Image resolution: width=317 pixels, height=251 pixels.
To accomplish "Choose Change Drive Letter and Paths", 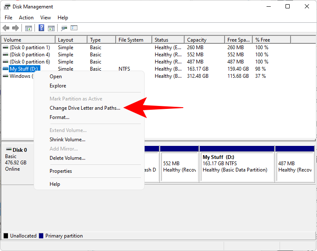I will pyautogui.click(x=85, y=108).
